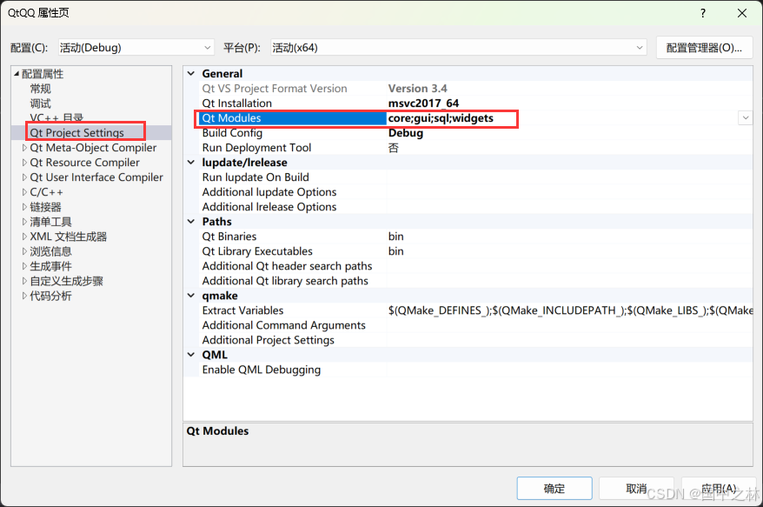Select Additional Project Settings row
This screenshot has width=763, height=507.
click(x=475, y=340)
